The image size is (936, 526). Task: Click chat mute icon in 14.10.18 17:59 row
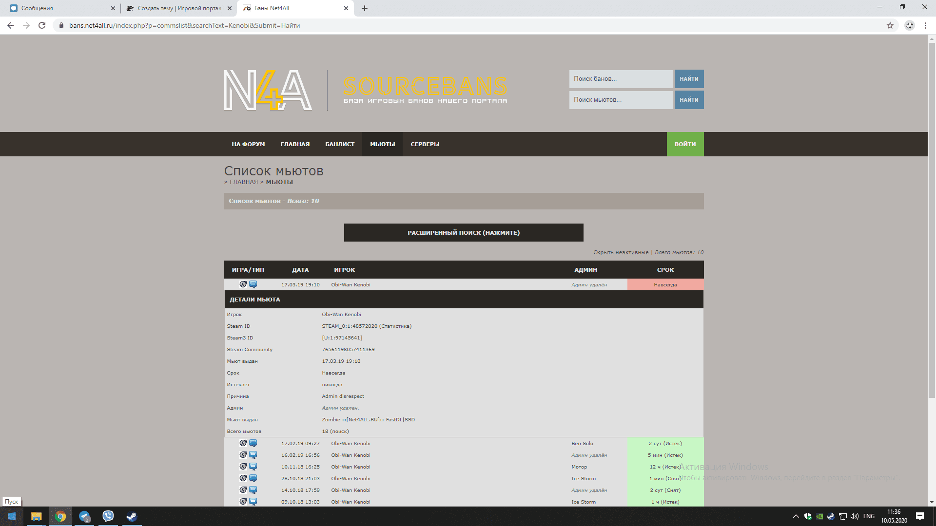[x=253, y=490]
